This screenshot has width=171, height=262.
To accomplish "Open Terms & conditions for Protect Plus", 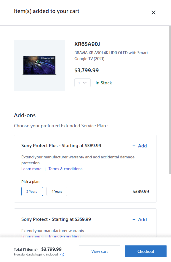I will [x=65, y=169].
